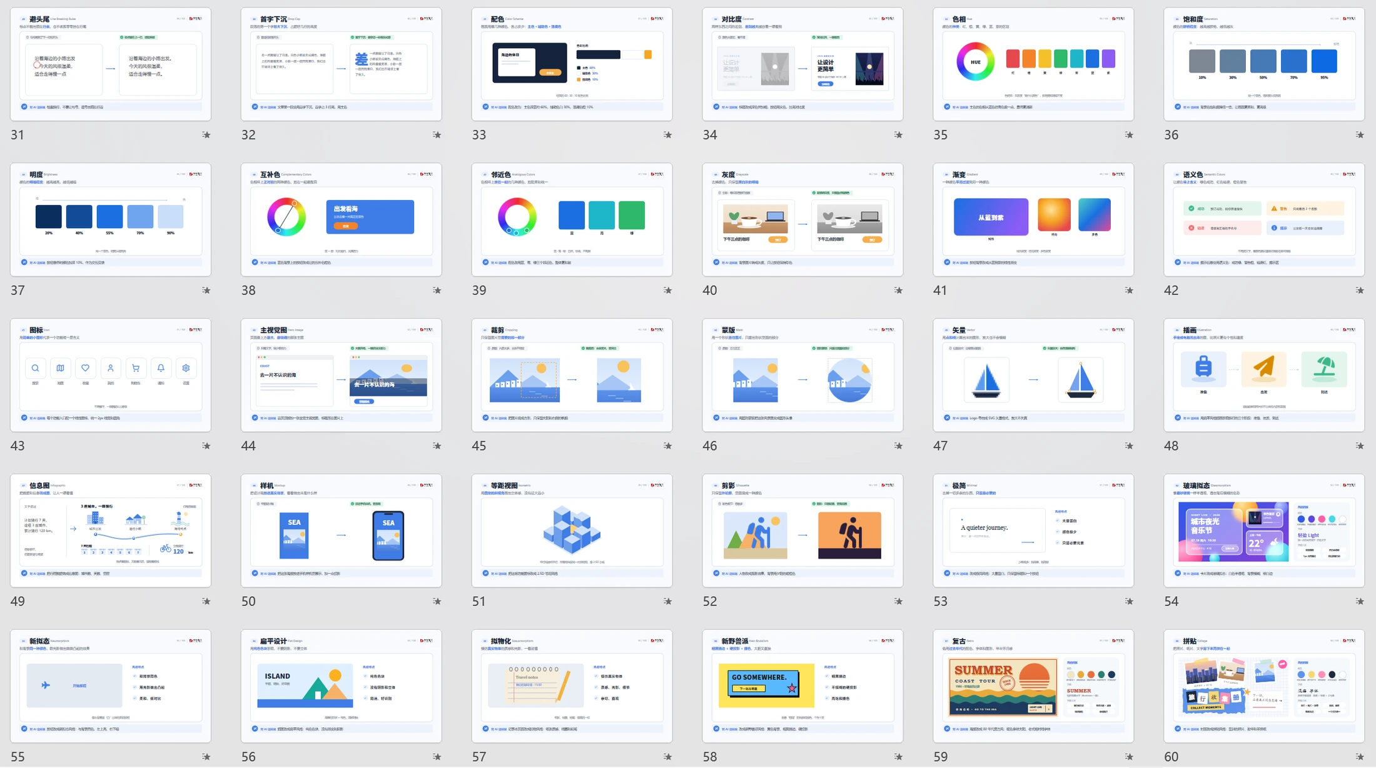Select the 邻近色 slide thumbnail (slide 39)

(x=572, y=220)
